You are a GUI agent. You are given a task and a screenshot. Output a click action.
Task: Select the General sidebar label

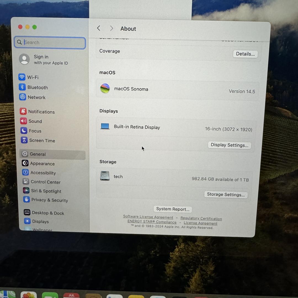[38, 154]
